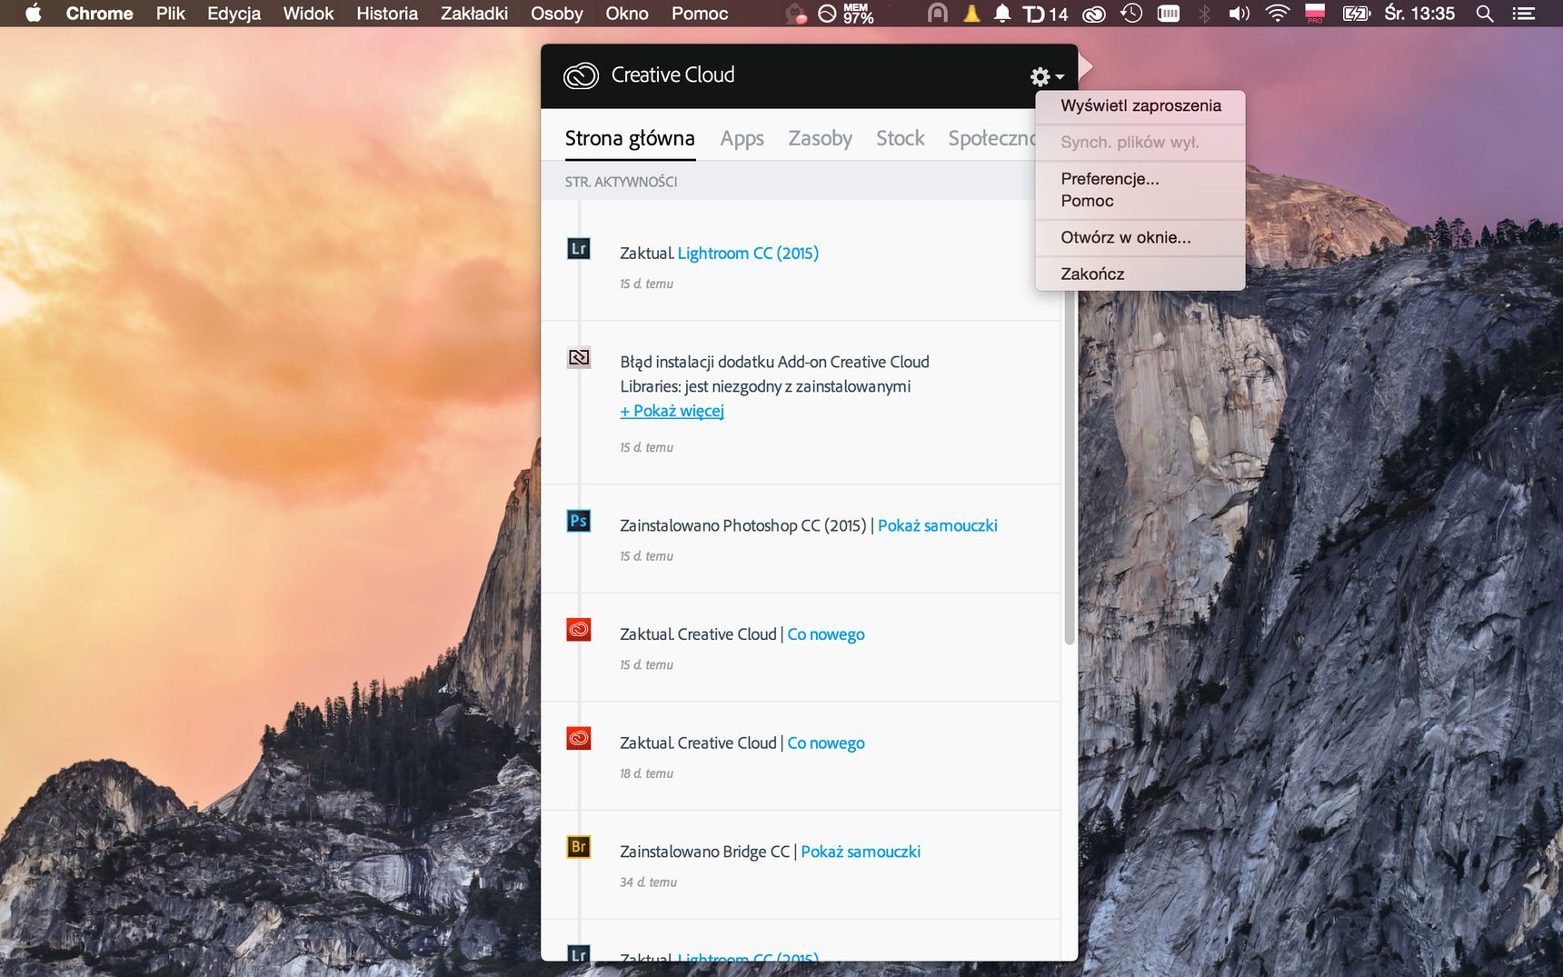This screenshot has height=977, width=1563.
Task: Click the Błąd instalacji dodatku error message
Action: pyautogui.click(x=774, y=374)
